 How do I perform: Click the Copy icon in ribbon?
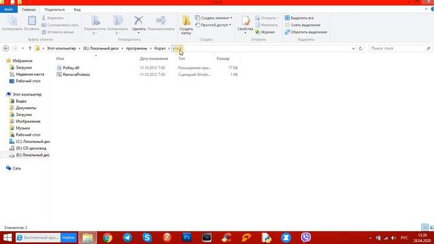[12, 21]
